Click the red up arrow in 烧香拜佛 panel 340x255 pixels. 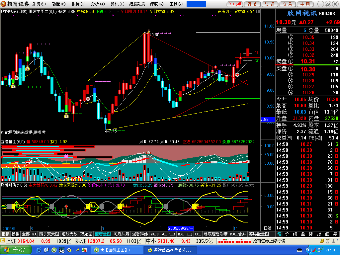[66, 207]
